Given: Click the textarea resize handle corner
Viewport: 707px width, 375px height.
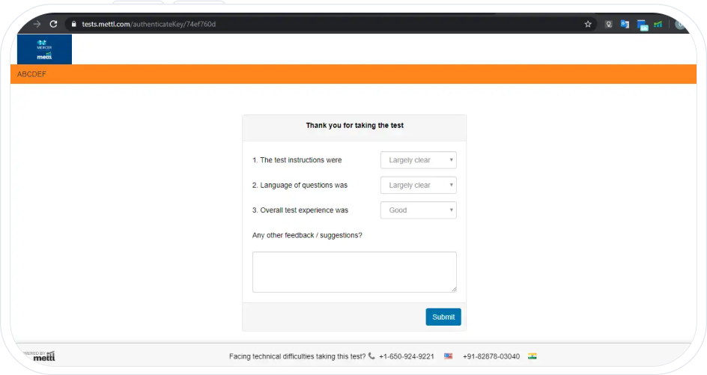Looking at the screenshot, I should [453, 289].
